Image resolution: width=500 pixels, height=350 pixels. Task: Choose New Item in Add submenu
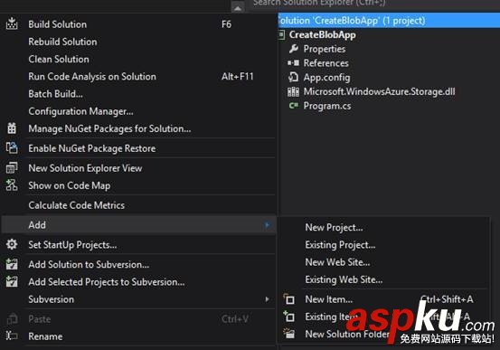(384, 299)
